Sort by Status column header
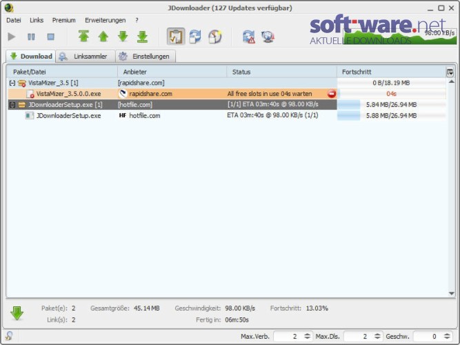 tap(281, 72)
